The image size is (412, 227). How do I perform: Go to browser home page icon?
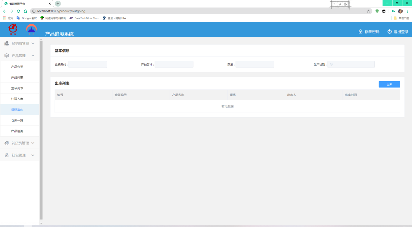[x=25, y=11]
